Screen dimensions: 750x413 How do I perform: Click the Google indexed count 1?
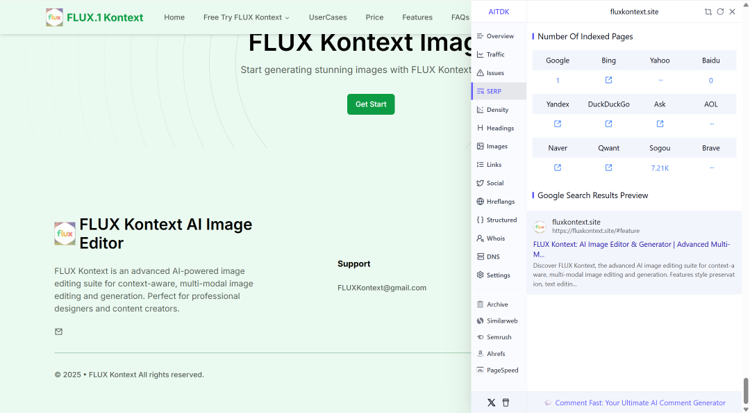coord(558,81)
